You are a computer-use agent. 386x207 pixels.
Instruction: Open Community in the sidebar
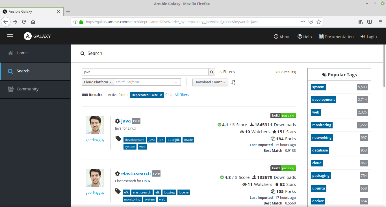(35, 89)
